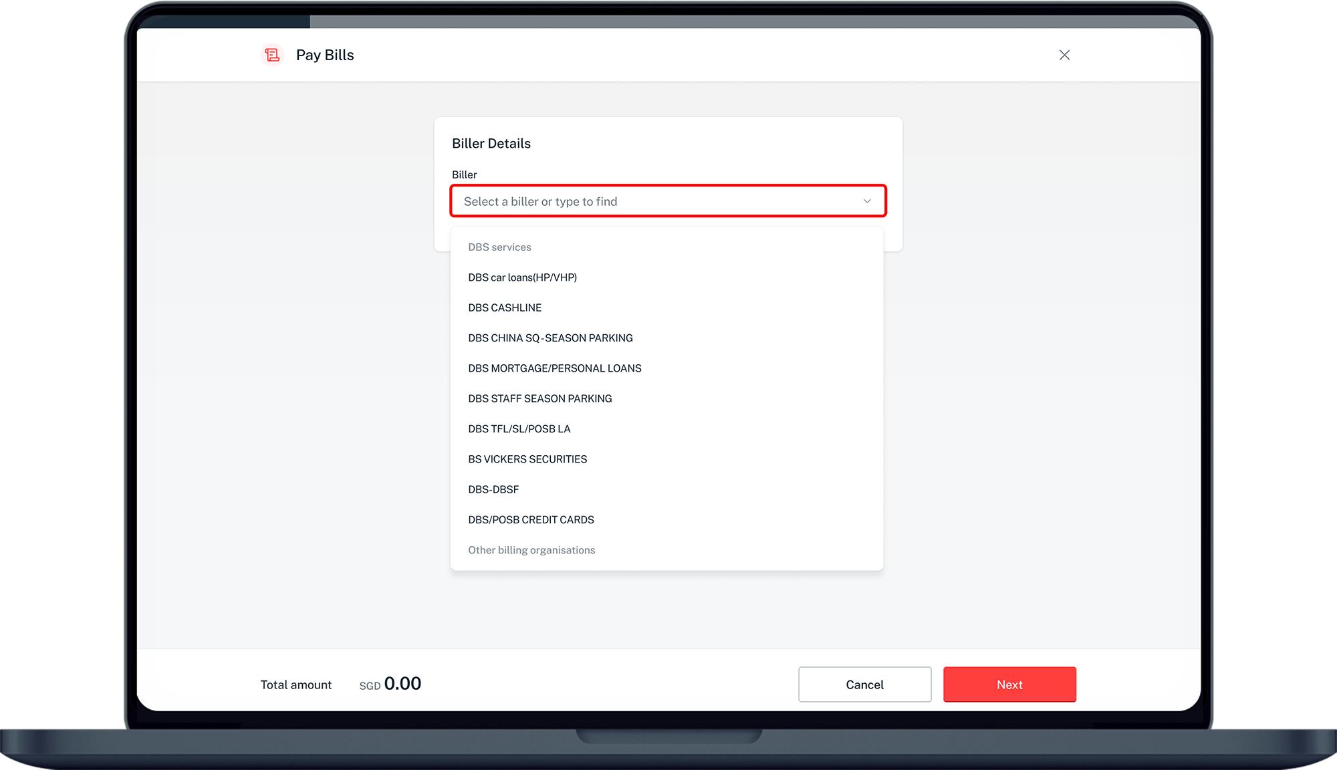The image size is (1337, 770).
Task: Select BS VICKERS SECURITIES option
Action: click(x=527, y=459)
